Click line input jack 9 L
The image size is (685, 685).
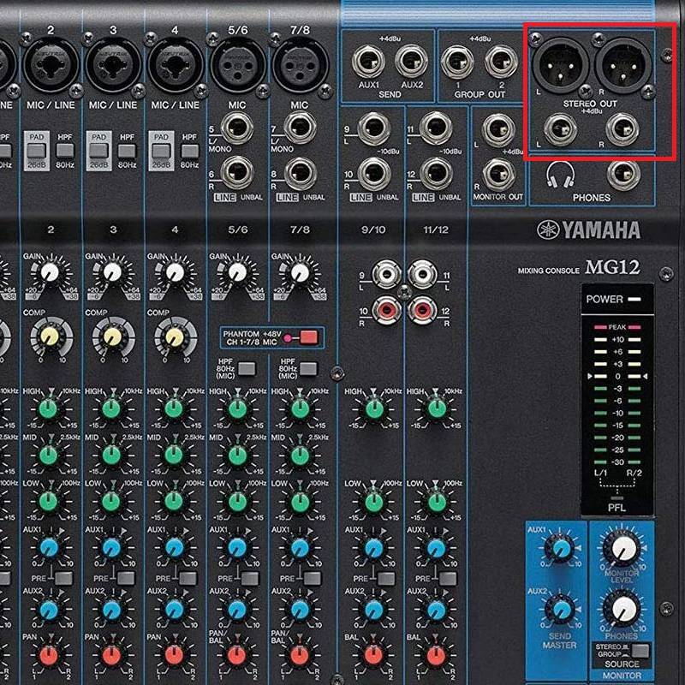[374, 128]
